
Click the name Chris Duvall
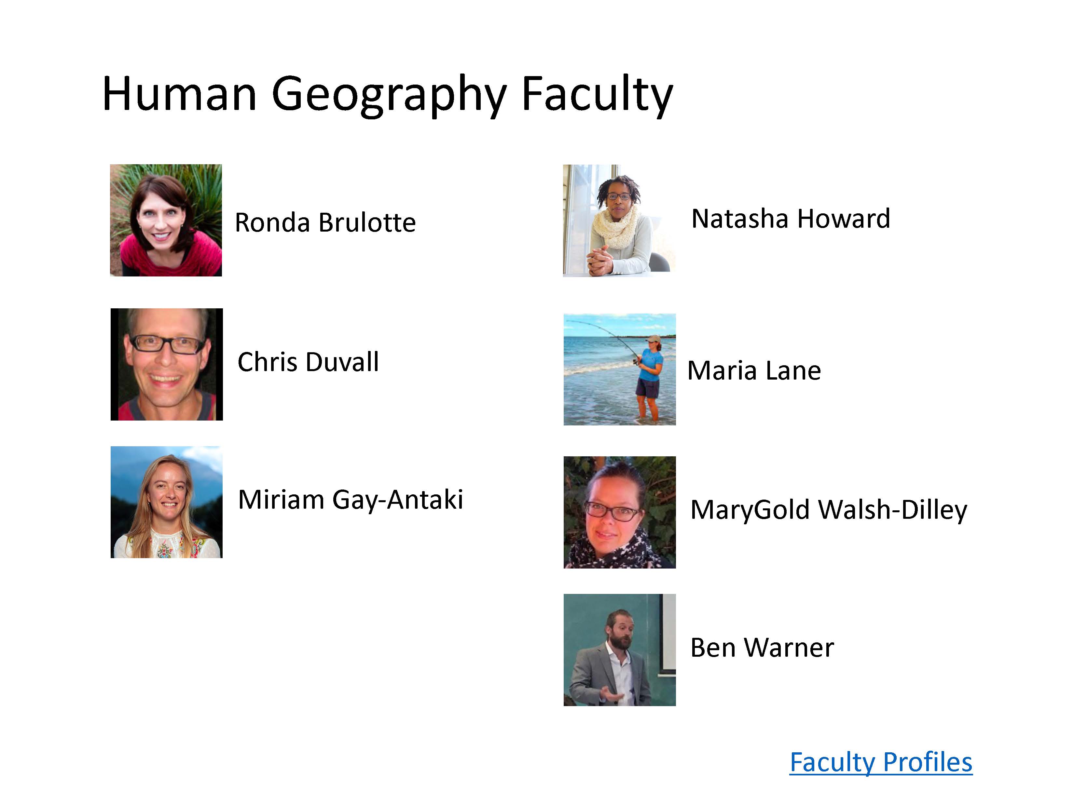[x=308, y=362]
